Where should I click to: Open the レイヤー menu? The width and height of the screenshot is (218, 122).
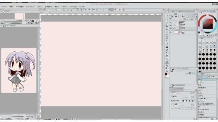tap(40, 7)
